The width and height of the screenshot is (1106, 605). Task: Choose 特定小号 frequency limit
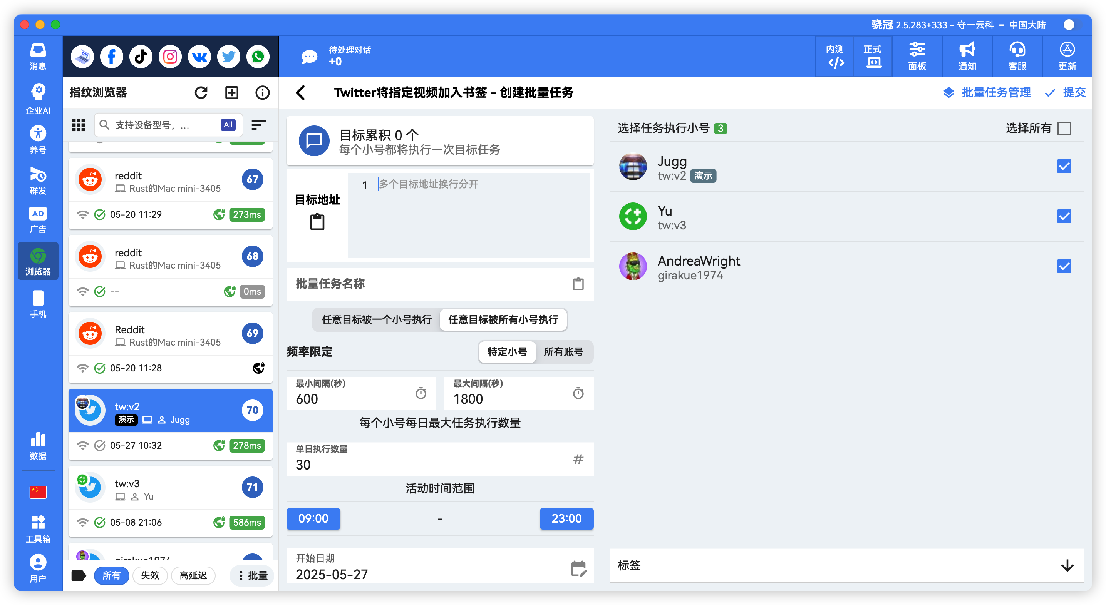point(507,352)
